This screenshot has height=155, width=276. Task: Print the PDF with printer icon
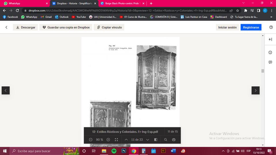(x=174, y=139)
